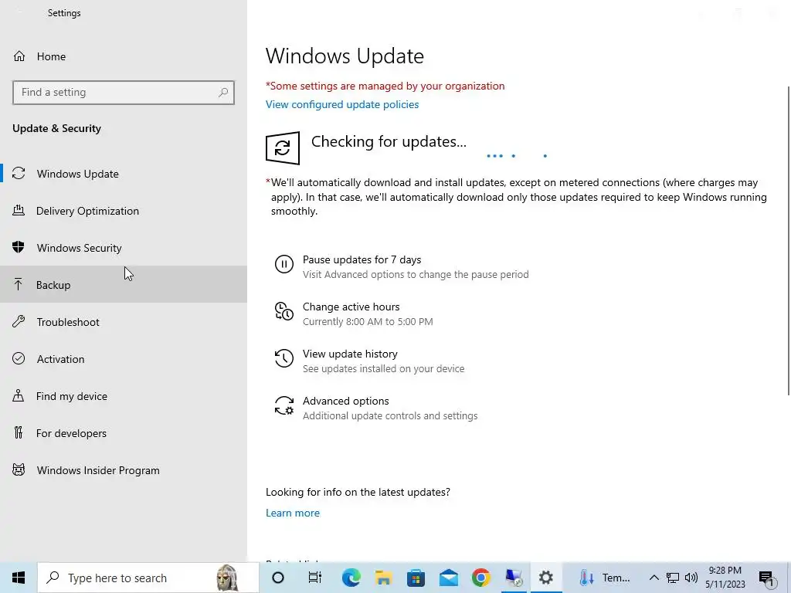Screen dimensions: 791x593
Task: Select Delivery Optimization in sidebar
Action: [x=124, y=211]
